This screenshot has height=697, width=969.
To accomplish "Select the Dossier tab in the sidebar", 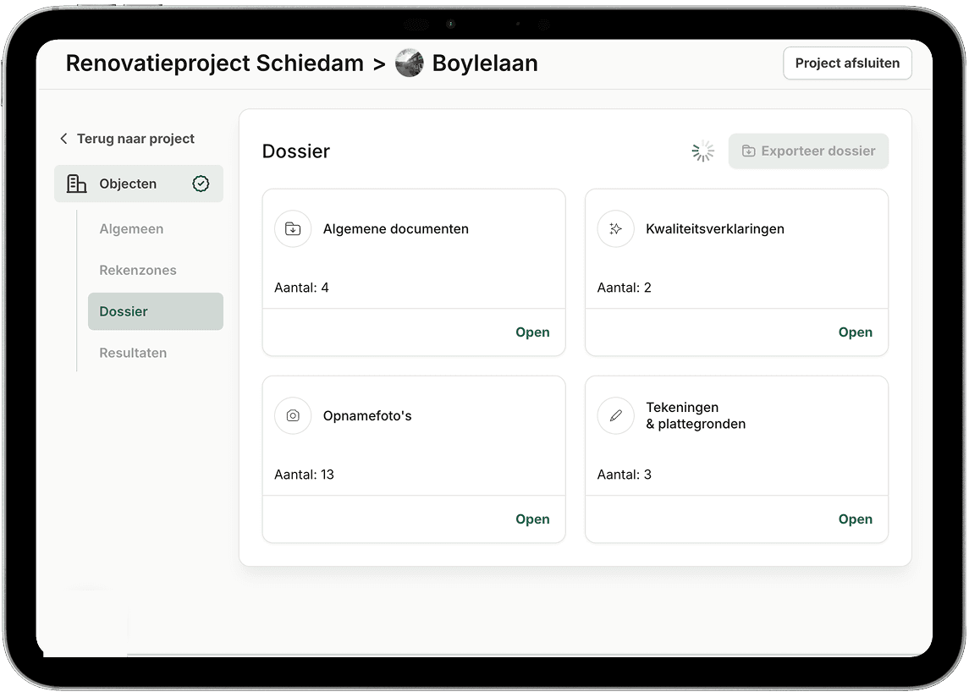I will pyautogui.click(x=124, y=311).
